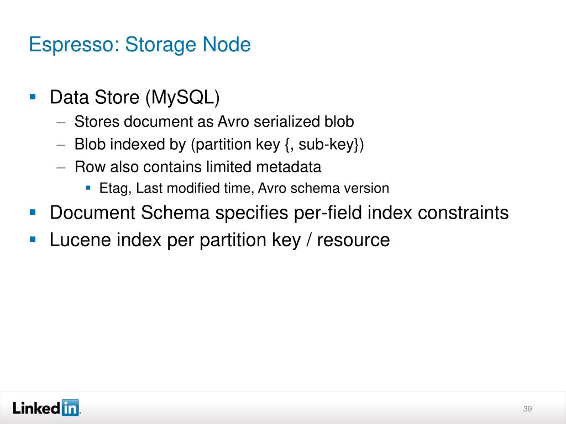The width and height of the screenshot is (566, 424).
Task: Click 'Lucene index per partition key / resource'
Action: (x=220, y=240)
